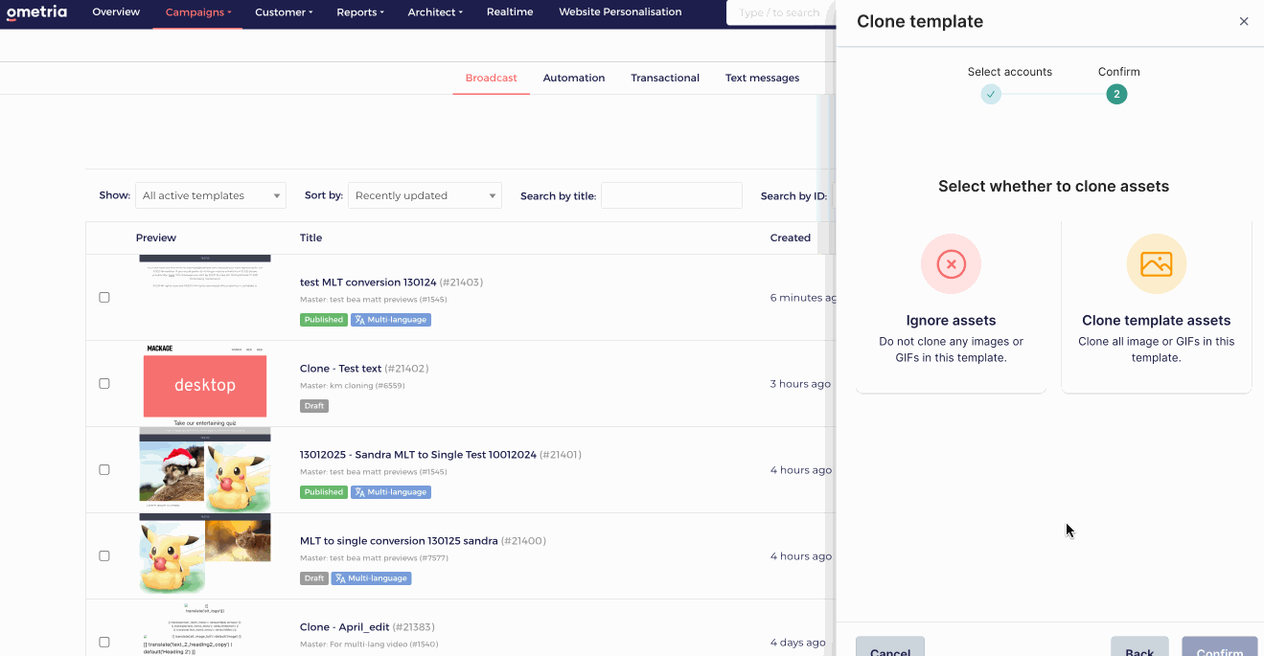Go to Overview in the top navigation
Screen dimensions: 1264x656
tap(116, 12)
